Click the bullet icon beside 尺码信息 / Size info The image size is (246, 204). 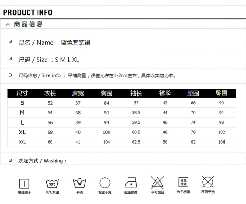point(10,75)
